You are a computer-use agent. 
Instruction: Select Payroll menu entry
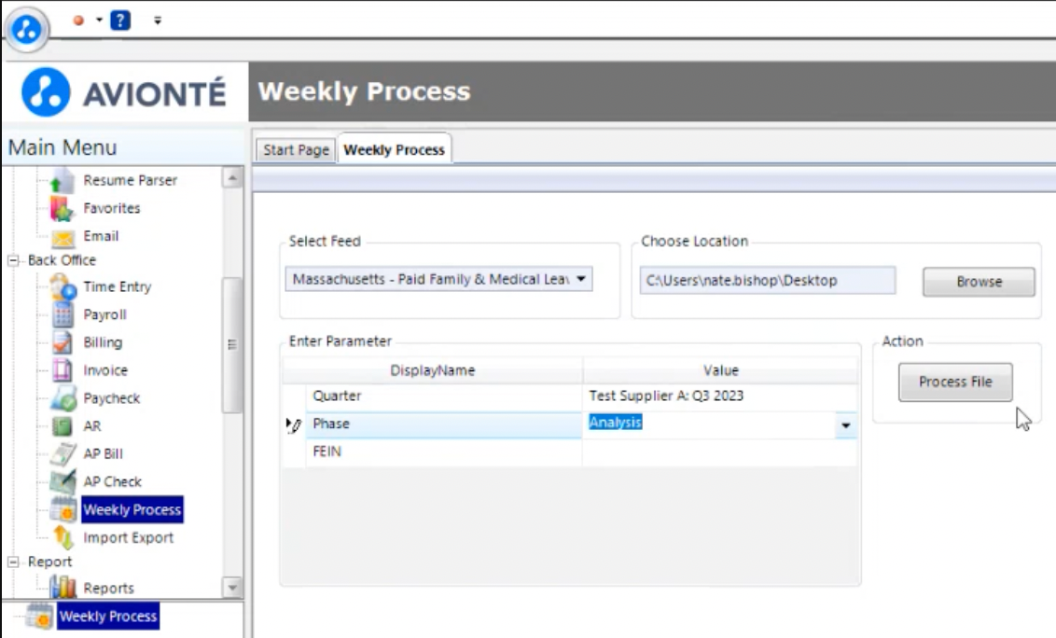pos(104,314)
